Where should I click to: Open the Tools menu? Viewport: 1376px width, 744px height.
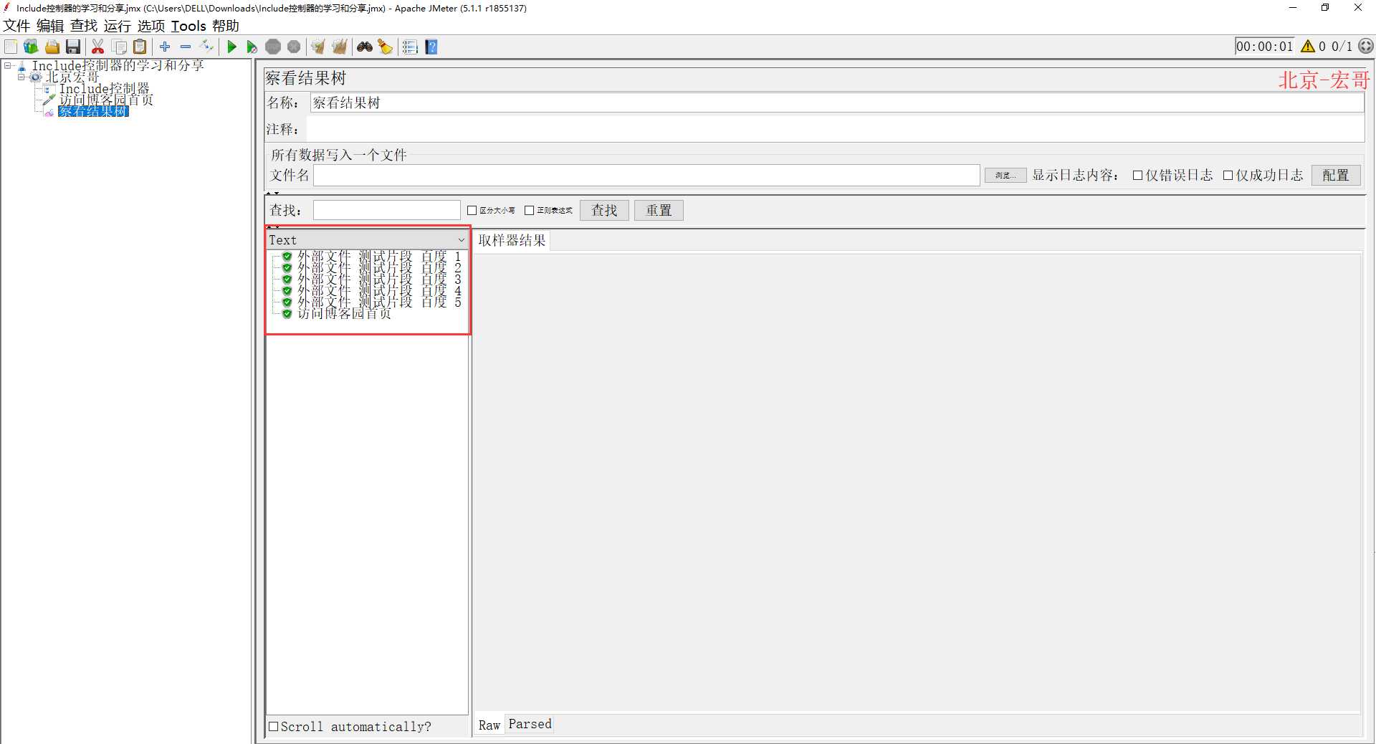click(188, 26)
